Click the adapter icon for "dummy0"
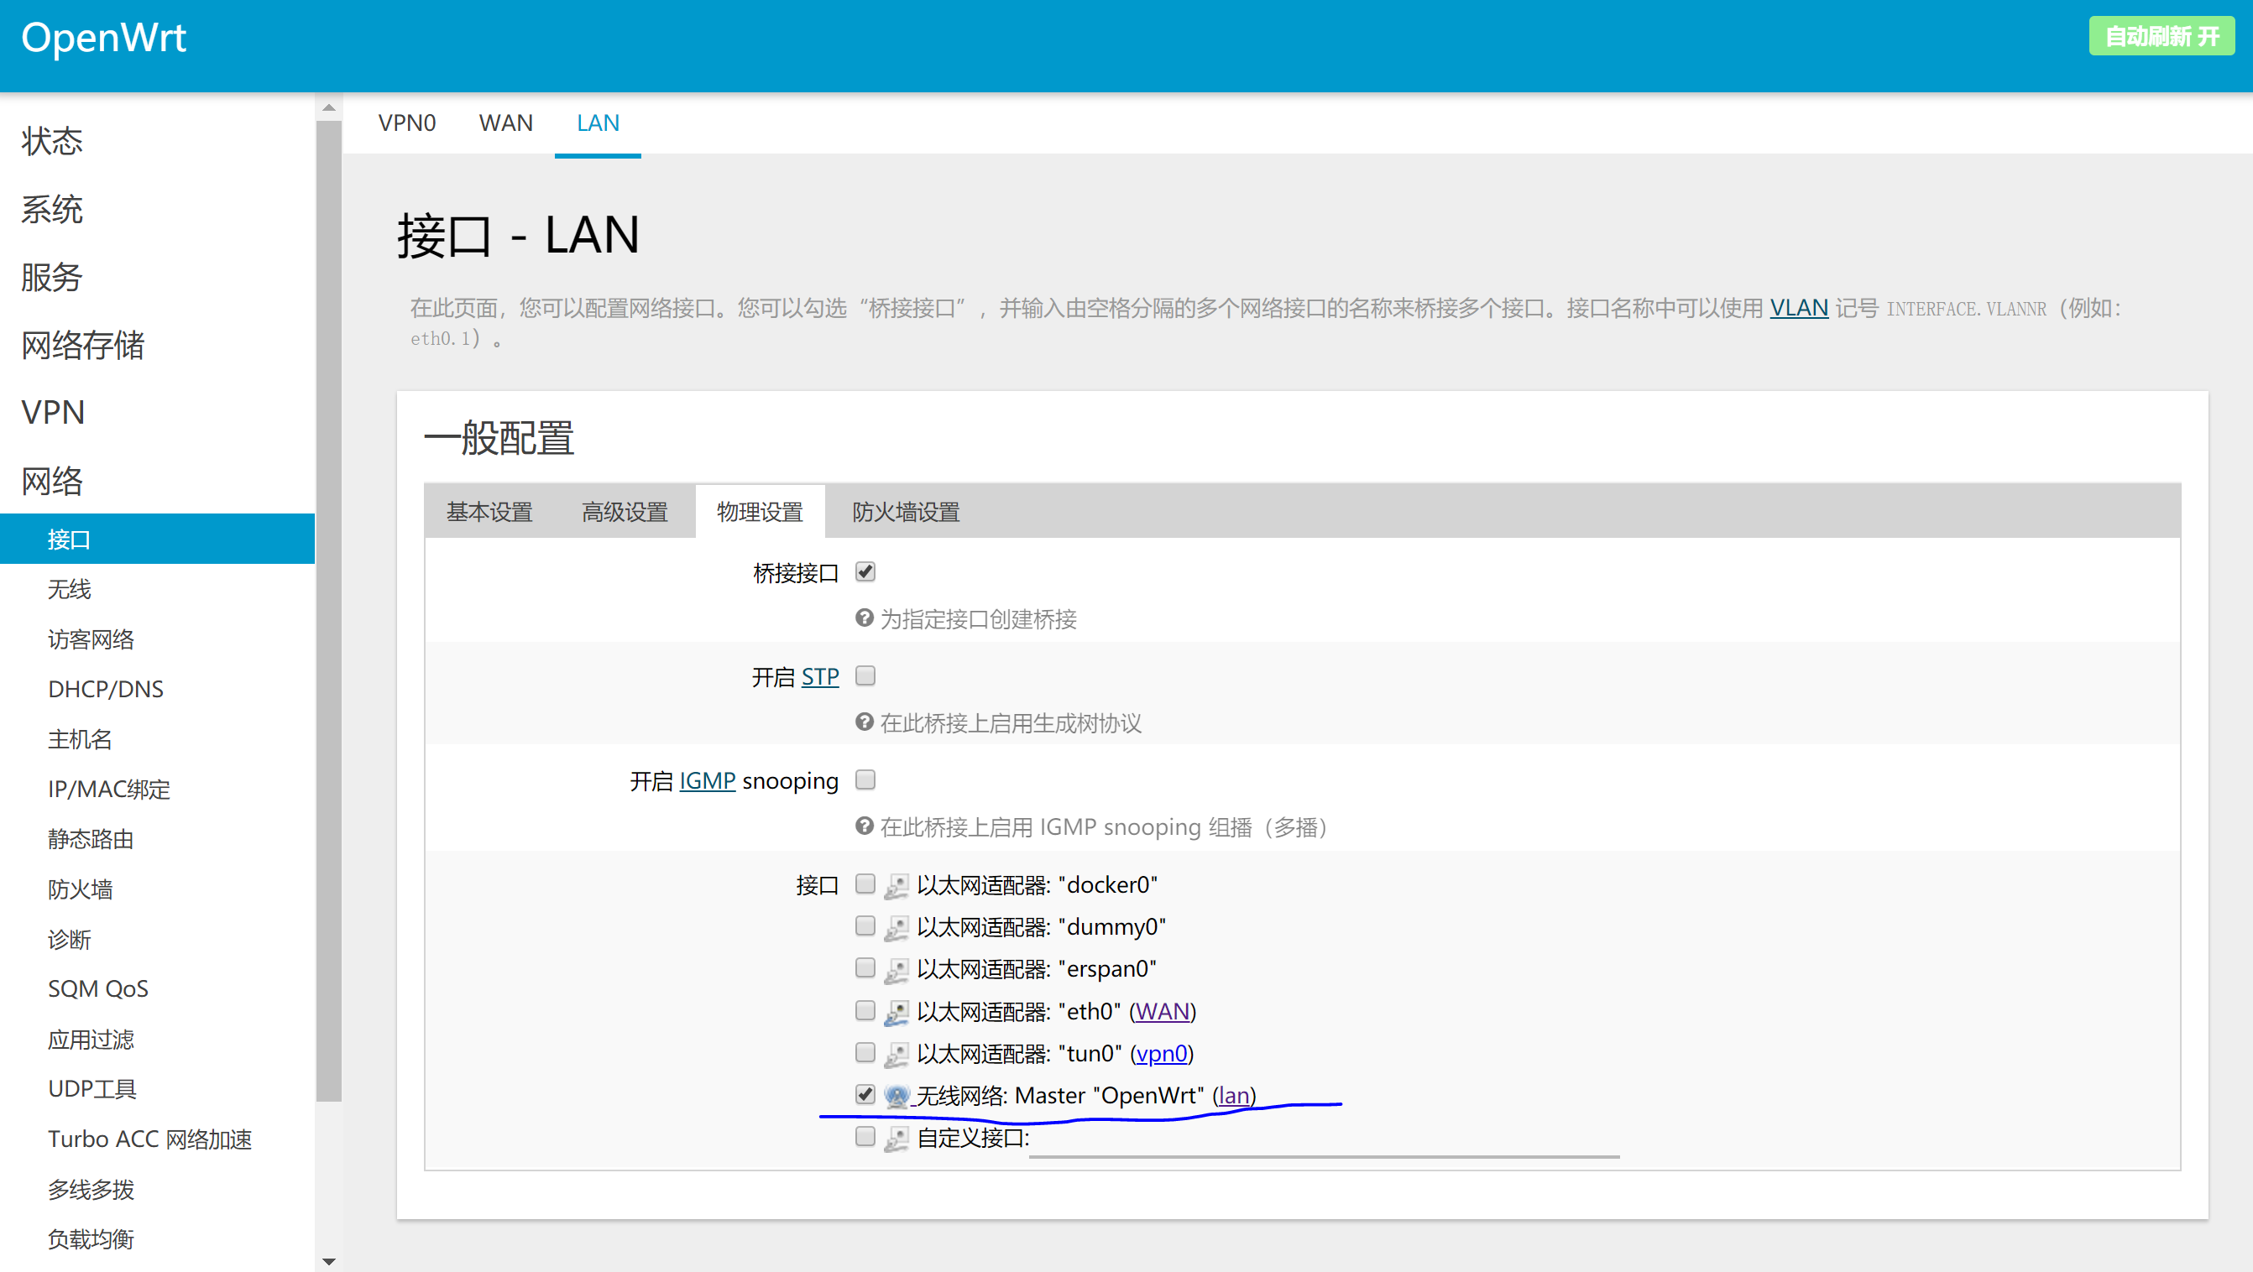 click(x=896, y=925)
